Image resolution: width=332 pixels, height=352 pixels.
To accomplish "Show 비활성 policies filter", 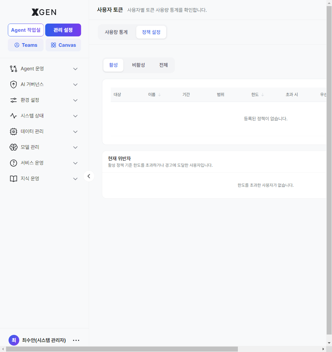I will [138, 65].
